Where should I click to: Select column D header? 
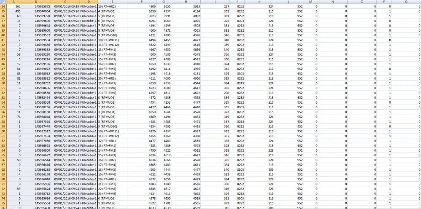(88, 2)
